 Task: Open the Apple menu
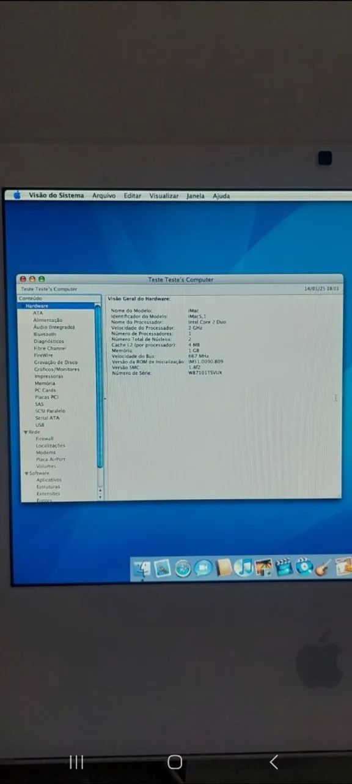[17, 195]
